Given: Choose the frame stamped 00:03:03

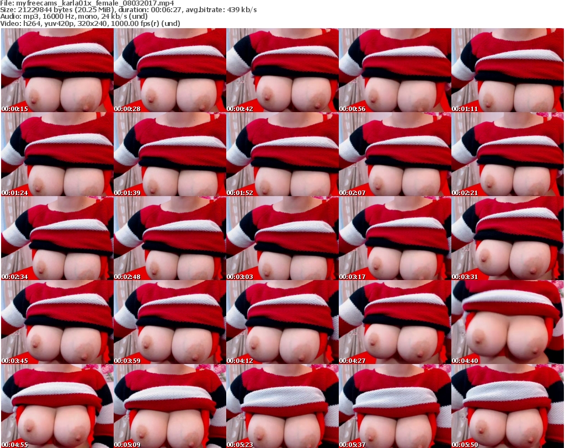Looking at the screenshot, I should [282, 238].
